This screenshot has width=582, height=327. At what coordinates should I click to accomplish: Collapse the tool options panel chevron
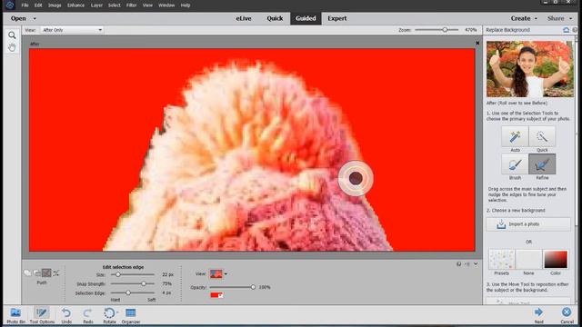coord(476,264)
